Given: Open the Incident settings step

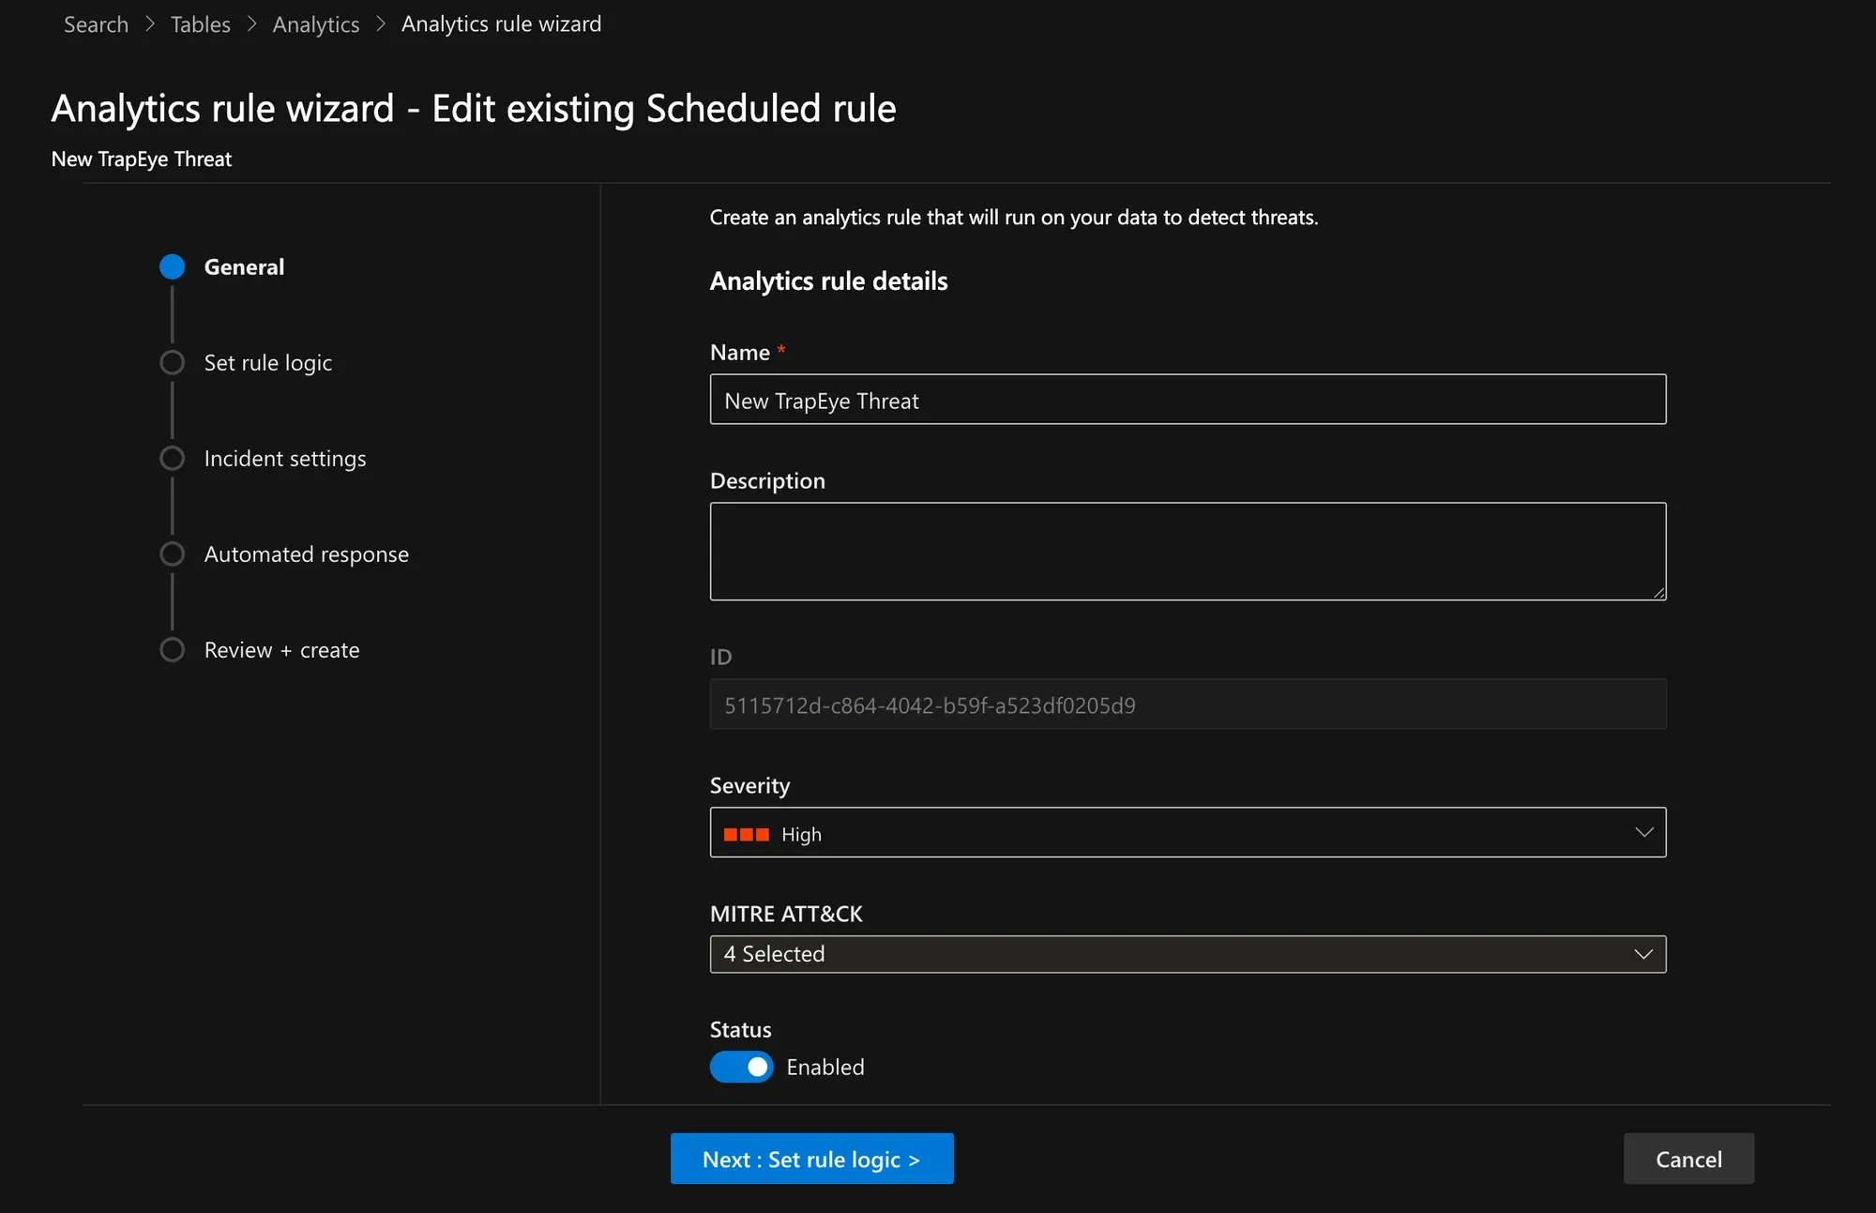Looking at the screenshot, I should 285,459.
